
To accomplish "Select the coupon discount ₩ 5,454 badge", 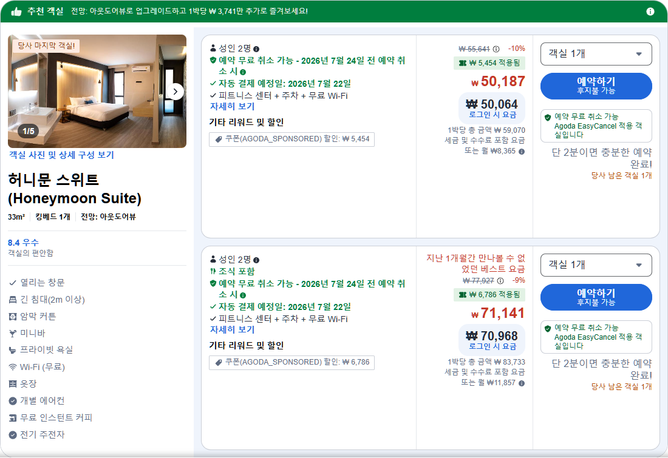I will click(292, 139).
